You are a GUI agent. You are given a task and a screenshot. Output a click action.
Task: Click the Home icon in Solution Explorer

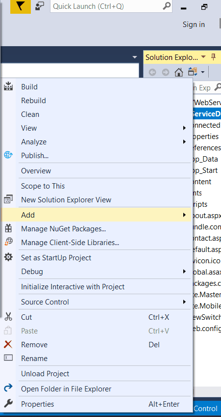179,72
